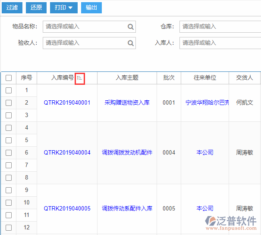
Task: Open the 入库人 selection field
Action: tap(220, 43)
